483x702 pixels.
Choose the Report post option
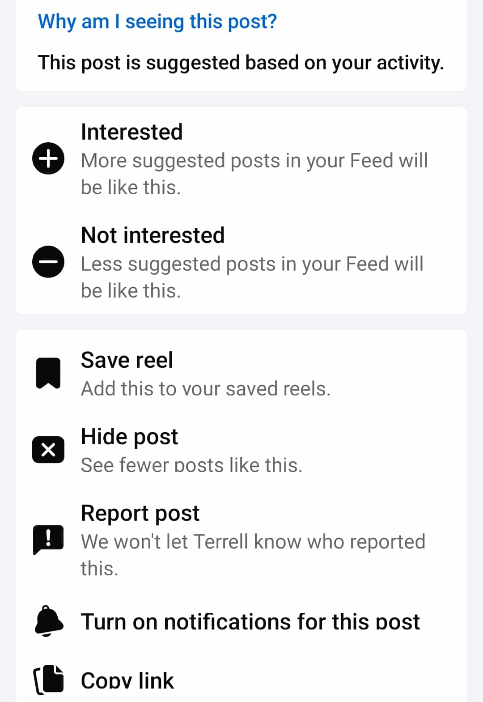[x=140, y=513]
